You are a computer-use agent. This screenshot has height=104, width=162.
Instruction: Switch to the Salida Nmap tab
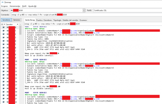pyautogui.click(x=30, y=20)
